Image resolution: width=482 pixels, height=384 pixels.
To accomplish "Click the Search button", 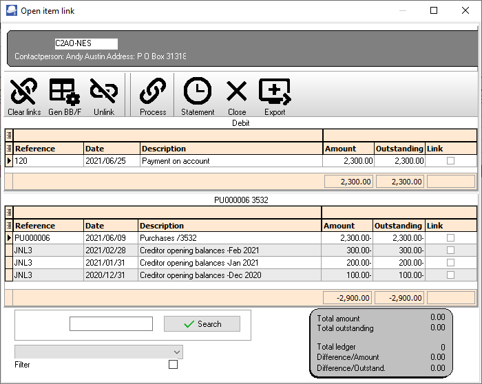I will tap(202, 324).
